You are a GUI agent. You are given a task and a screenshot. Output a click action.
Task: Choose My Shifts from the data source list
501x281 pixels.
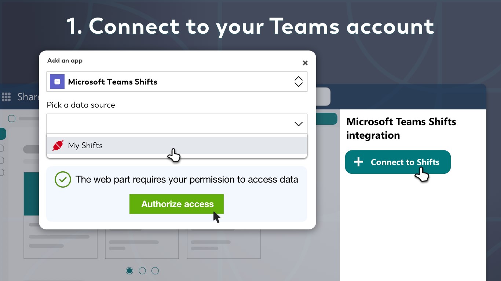pyautogui.click(x=85, y=146)
